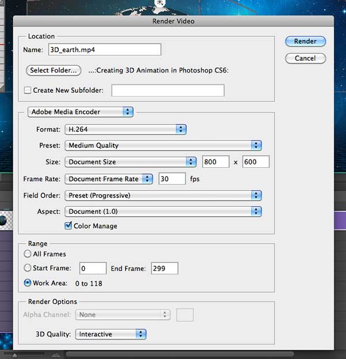This screenshot has width=346, height=359.
Task: Open the Field Order dropdown
Action: click(163, 195)
